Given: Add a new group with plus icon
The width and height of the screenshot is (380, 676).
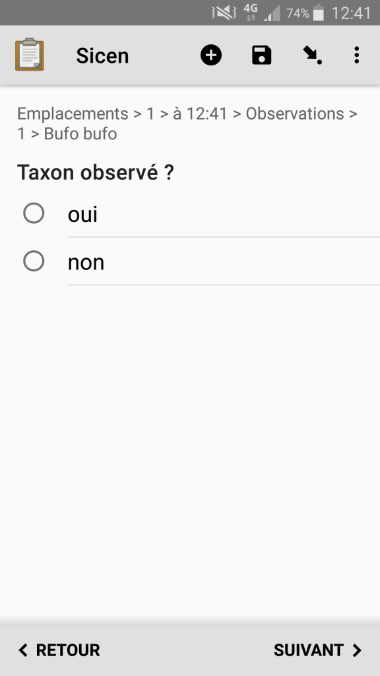Looking at the screenshot, I should point(211,55).
